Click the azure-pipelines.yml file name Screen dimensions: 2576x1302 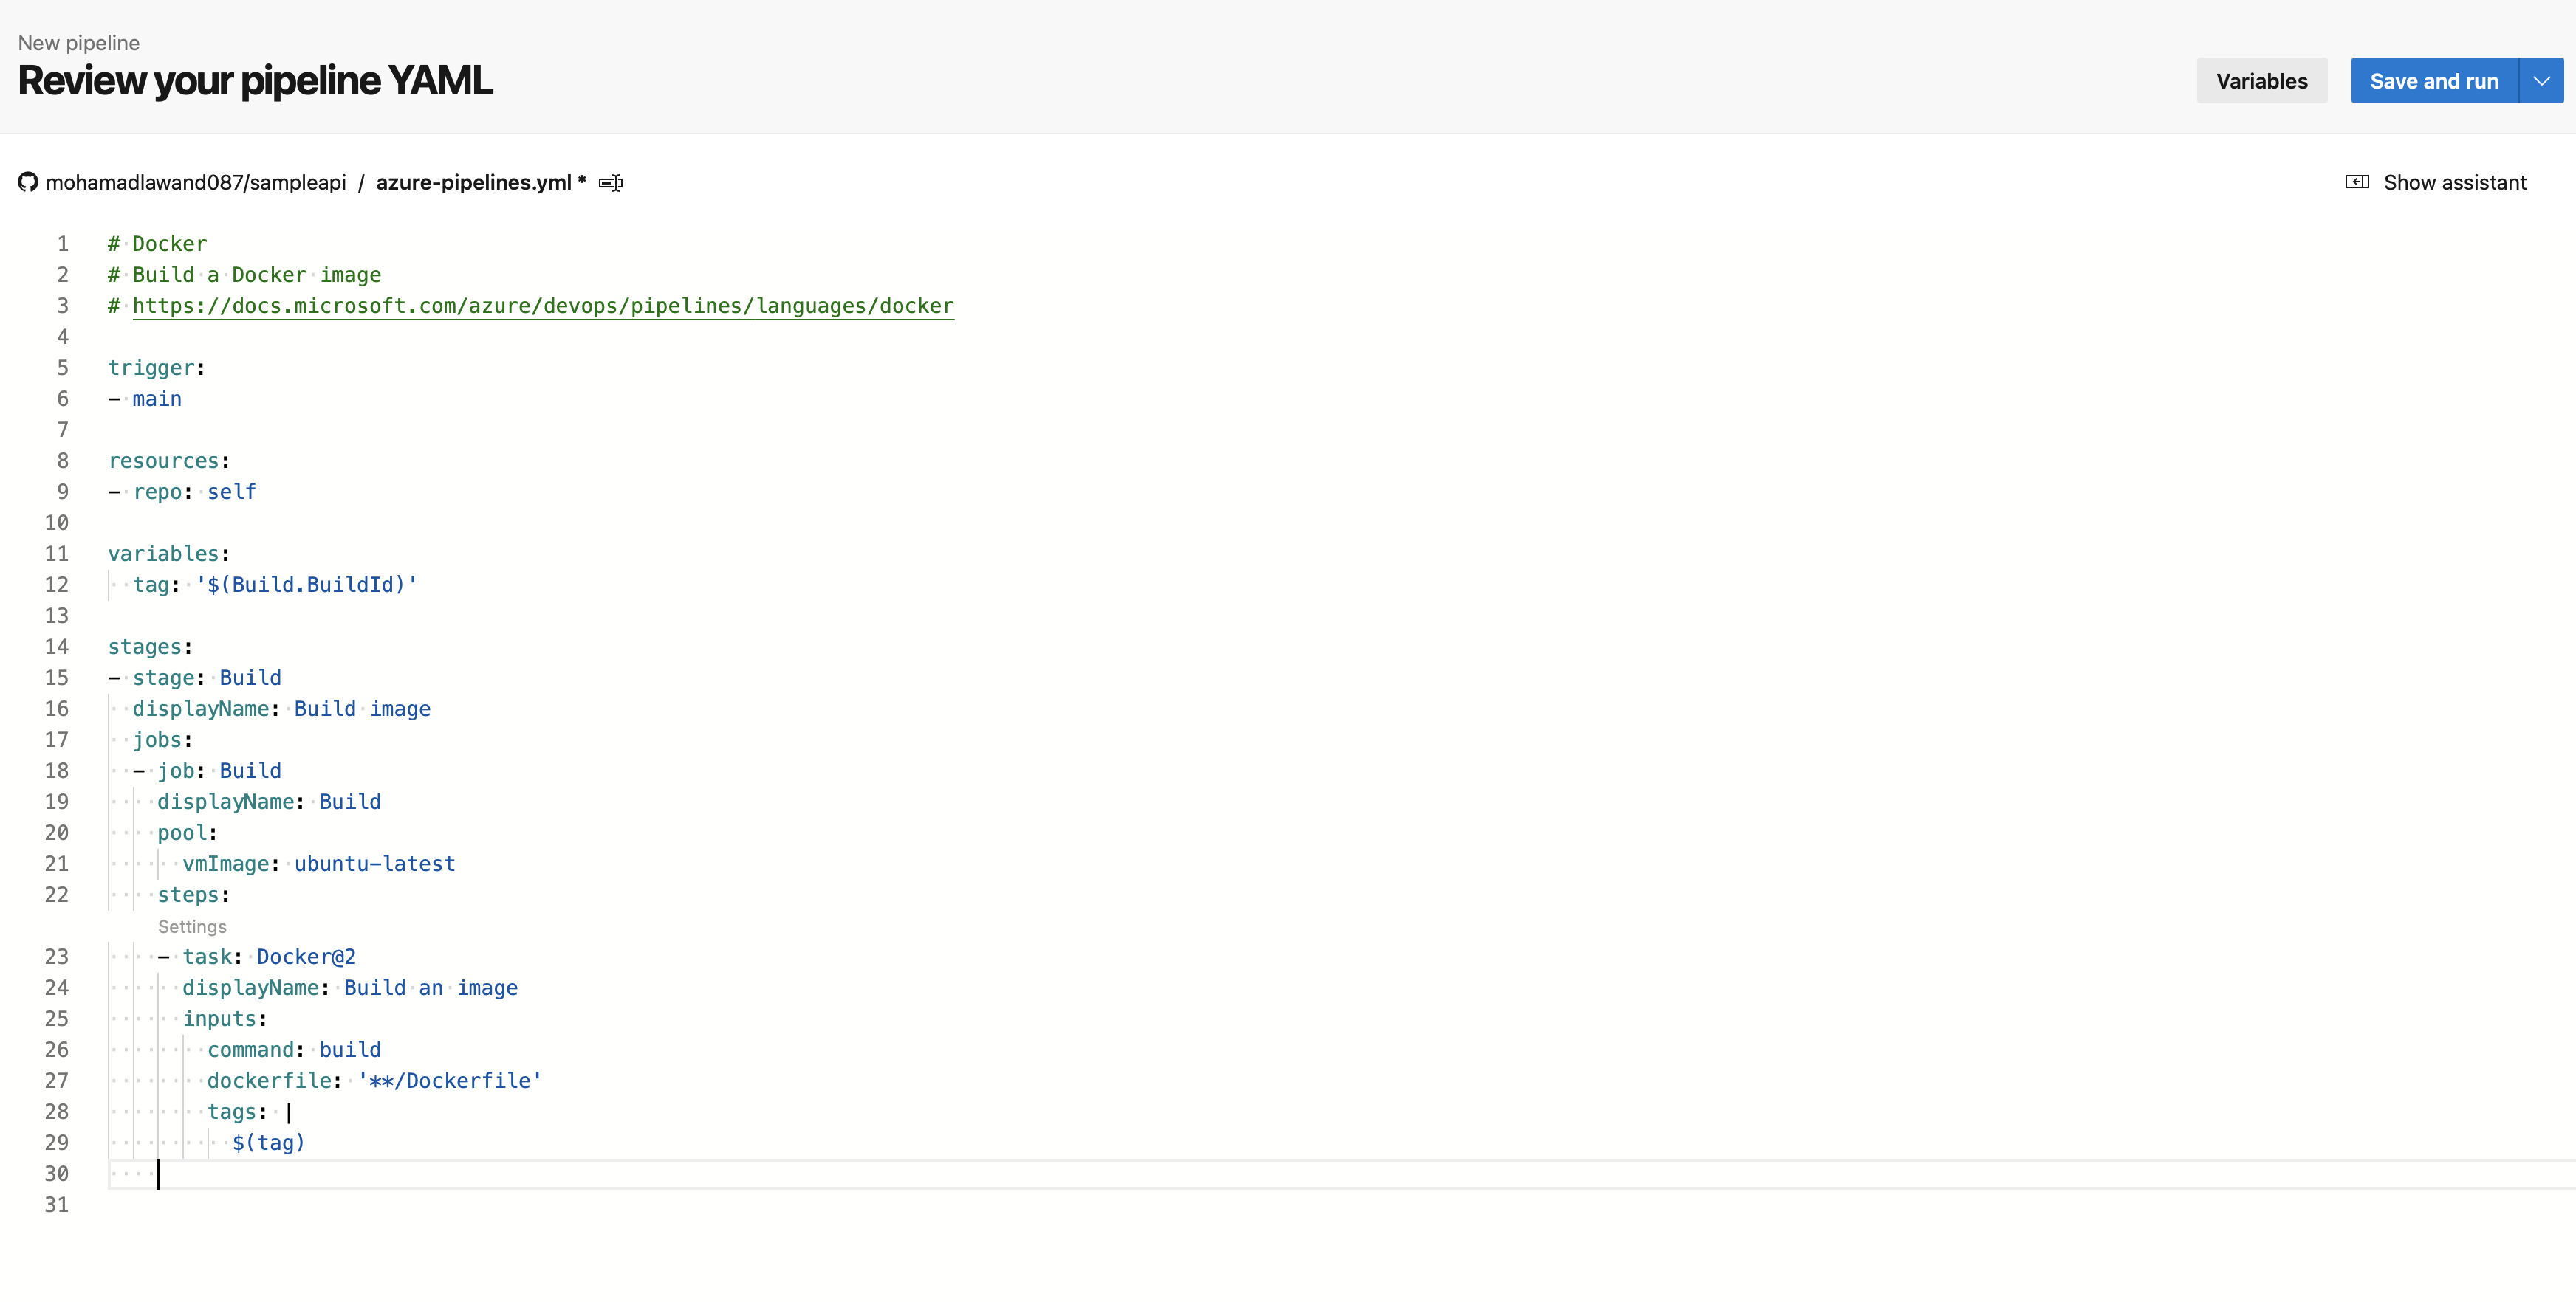pos(474,183)
